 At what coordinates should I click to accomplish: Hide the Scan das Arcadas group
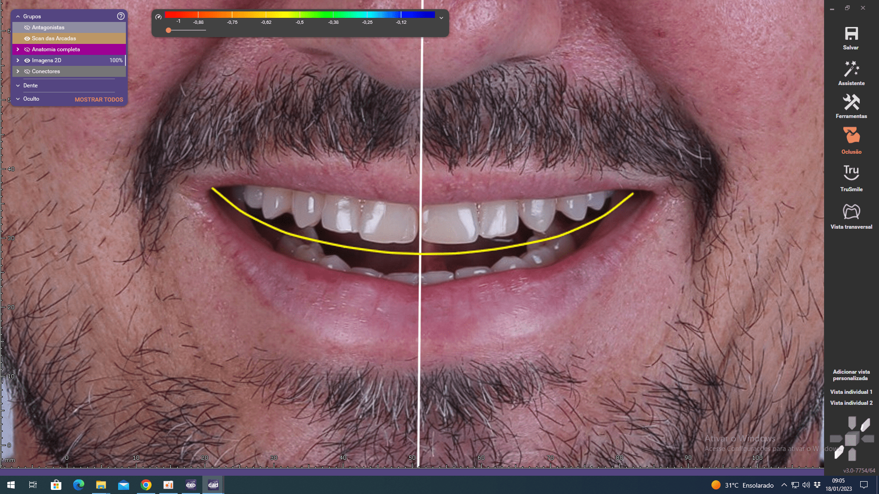coord(27,38)
